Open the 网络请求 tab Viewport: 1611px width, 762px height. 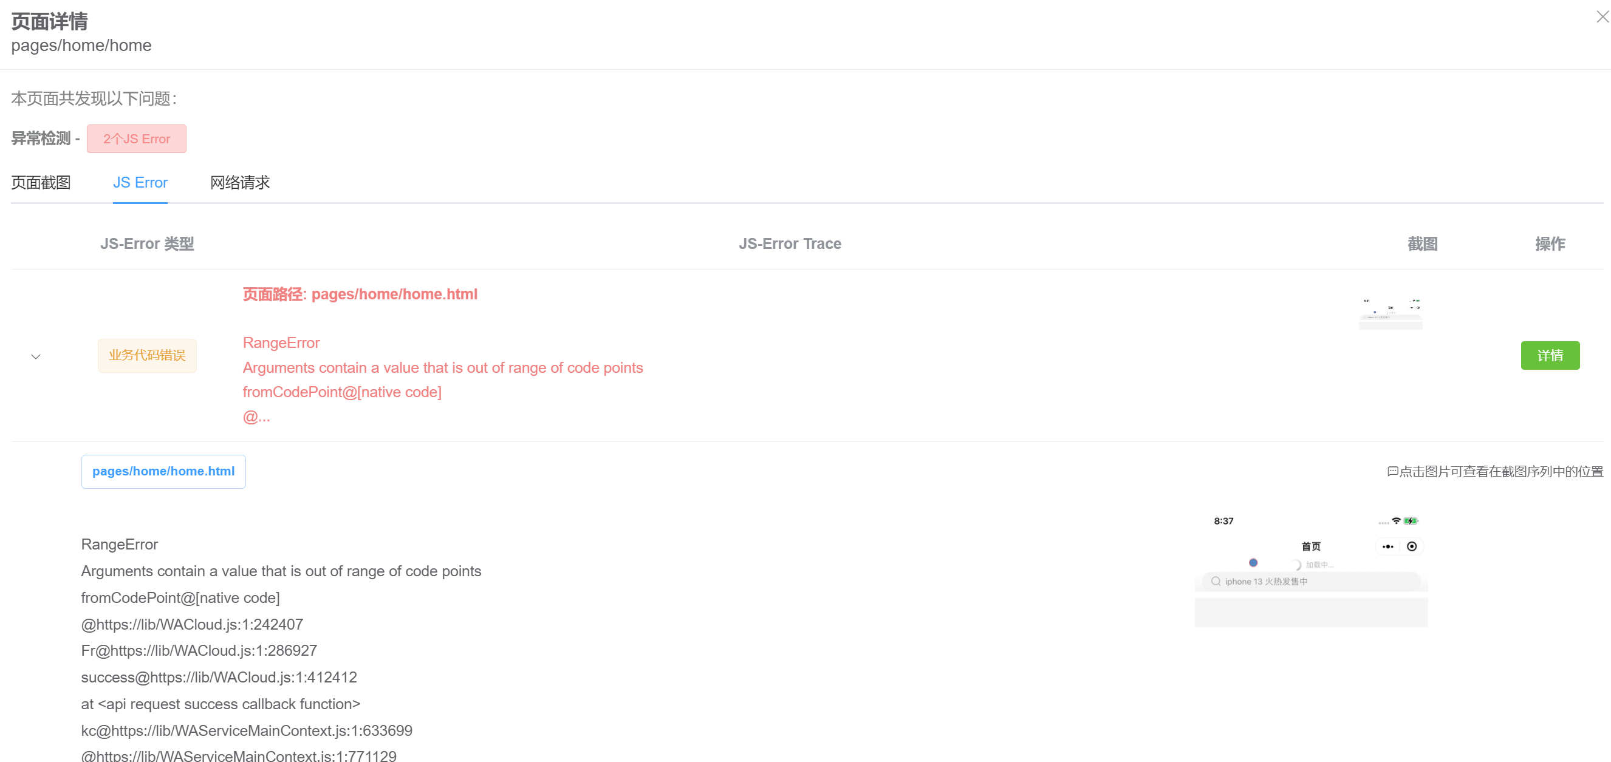click(239, 183)
